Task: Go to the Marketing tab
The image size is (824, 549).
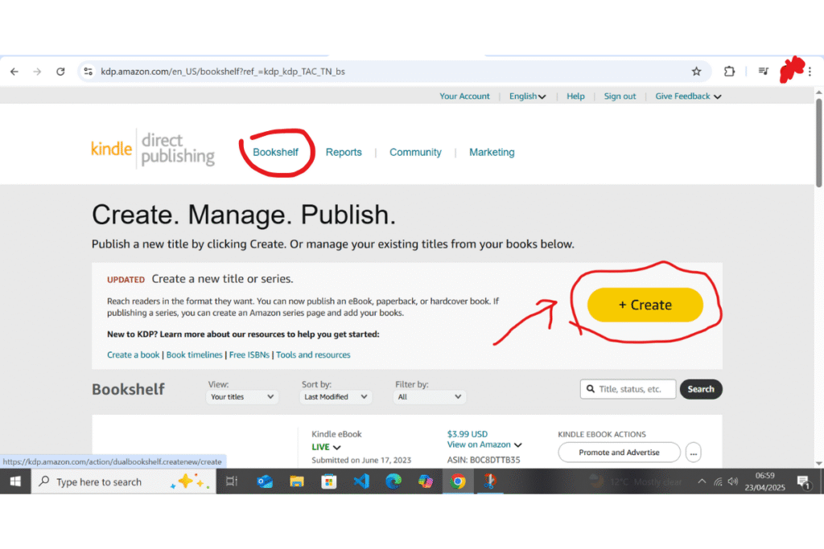Action: pos(492,152)
